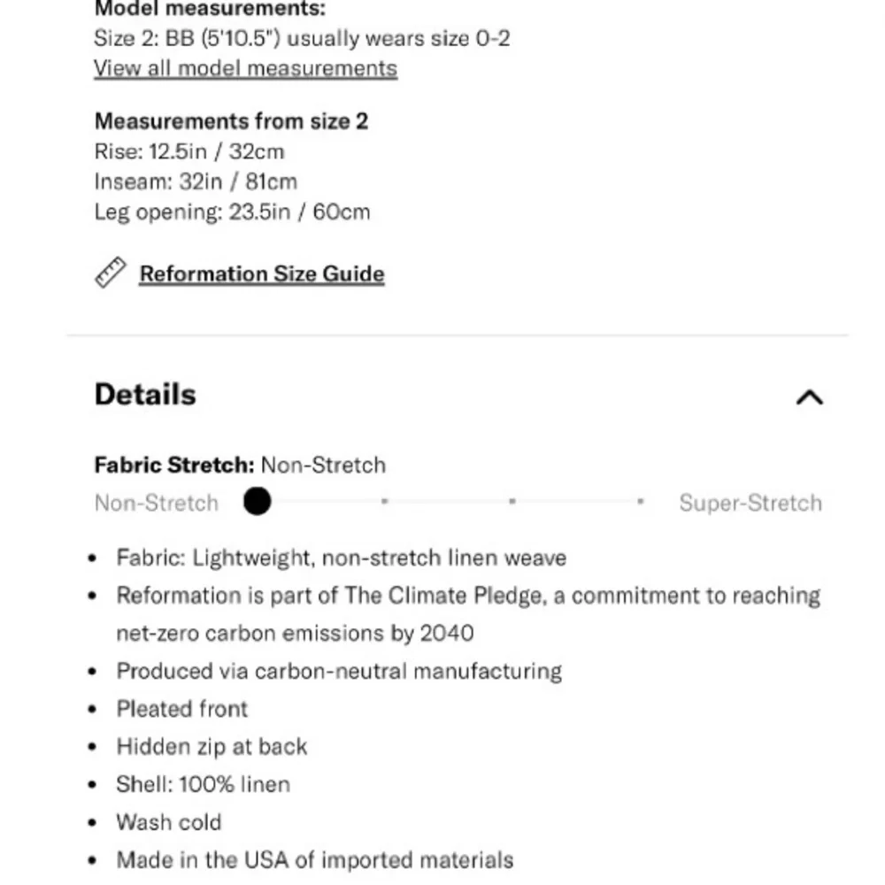
Task: Click the Leg opening measurement text
Action: click(x=232, y=212)
